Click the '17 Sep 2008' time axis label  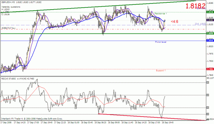point(6,123)
